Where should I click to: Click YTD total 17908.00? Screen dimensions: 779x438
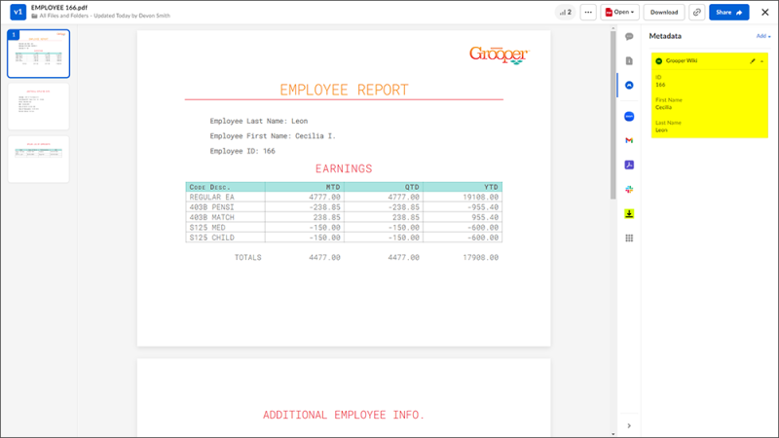(480, 257)
